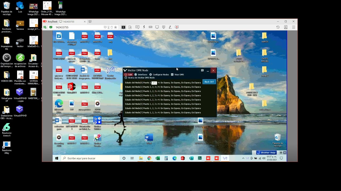341x191 pixels.
Task: Select the FACTURA PROVICOMP PDF file
Action: coord(98,73)
